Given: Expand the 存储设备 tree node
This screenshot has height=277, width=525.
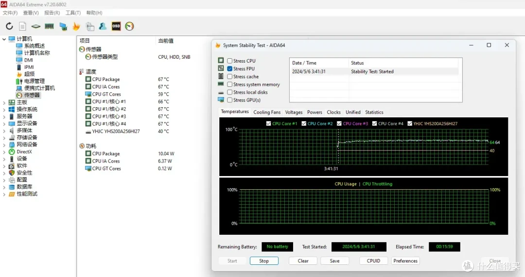Looking at the screenshot, I should [x=4, y=138].
